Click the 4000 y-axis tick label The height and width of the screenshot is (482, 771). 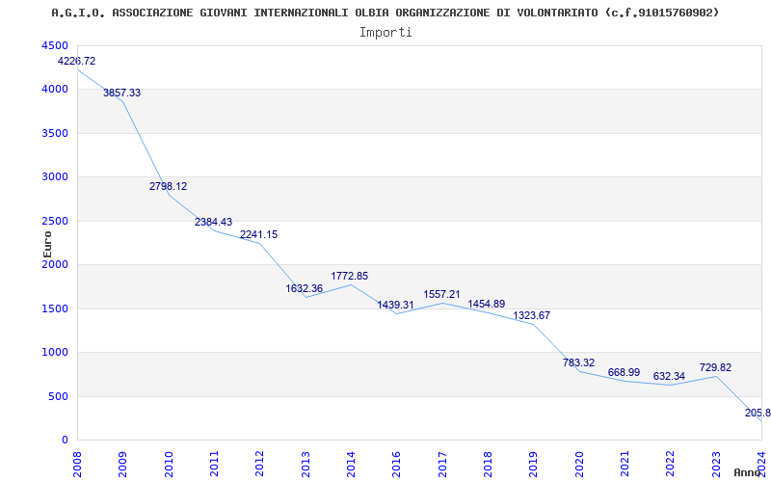[x=56, y=89]
